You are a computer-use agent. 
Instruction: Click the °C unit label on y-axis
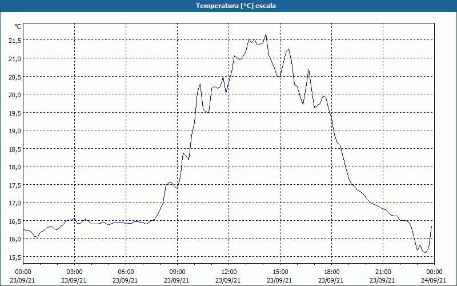point(18,26)
